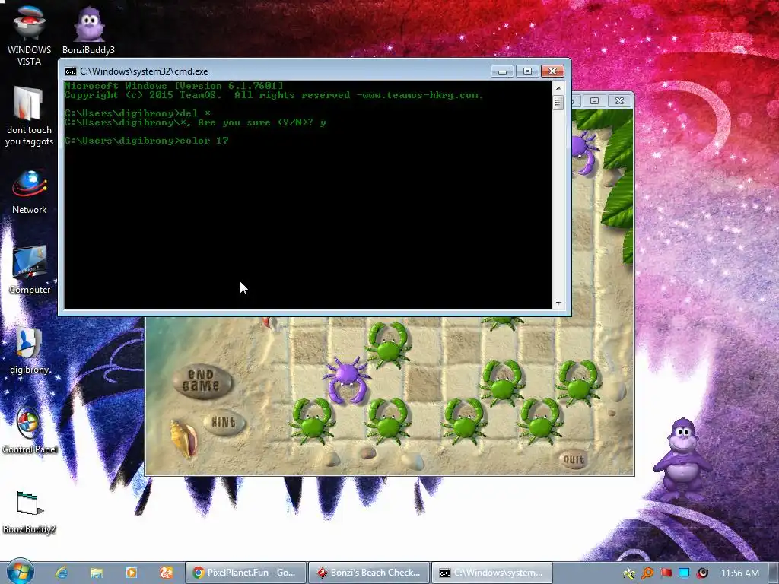Open the WINDOWS VISTA desktop icon

tap(29, 35)
